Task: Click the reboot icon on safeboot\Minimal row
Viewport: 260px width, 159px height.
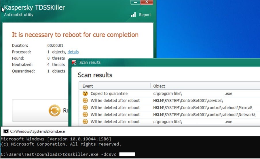Action: [x=85, y=108]
